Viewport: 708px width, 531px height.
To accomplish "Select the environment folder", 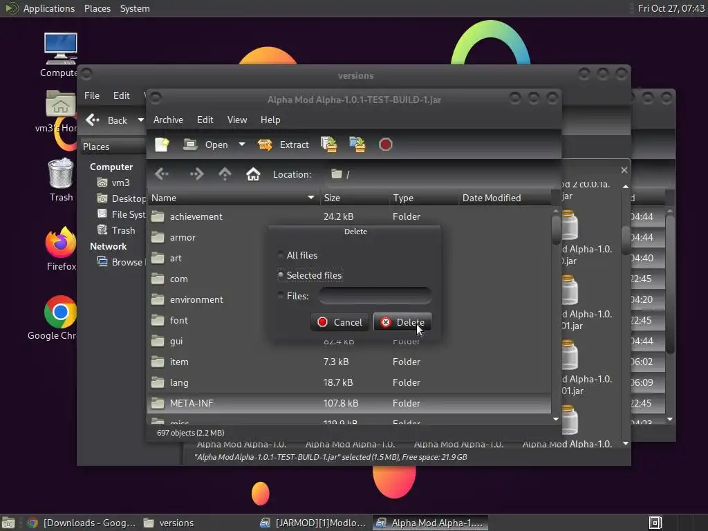I will pos(196,299).
